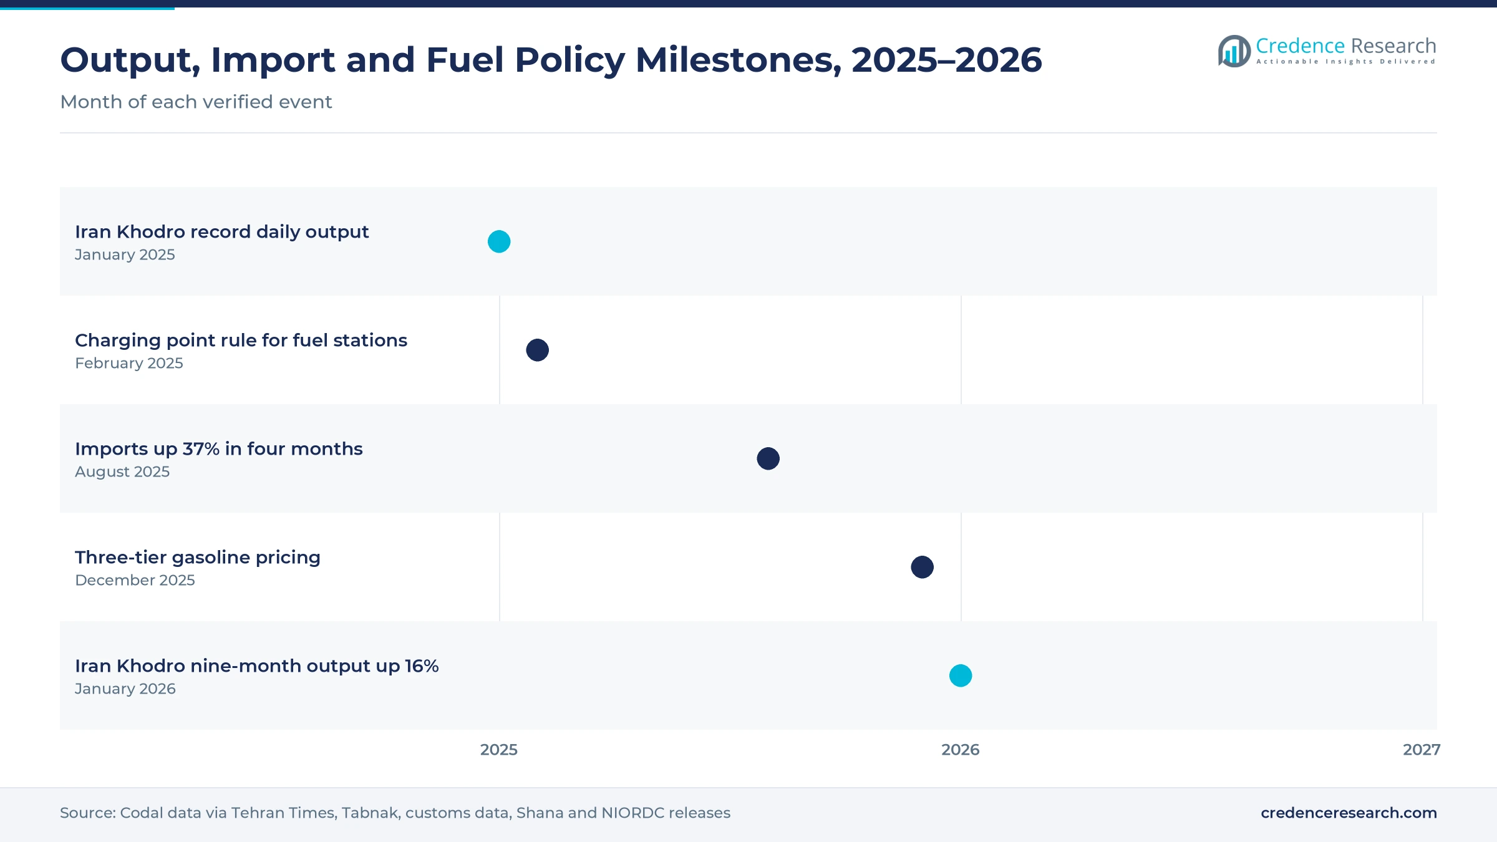
Task: Select the Imports up 37% timeline dot
Action: pos(768,458)
